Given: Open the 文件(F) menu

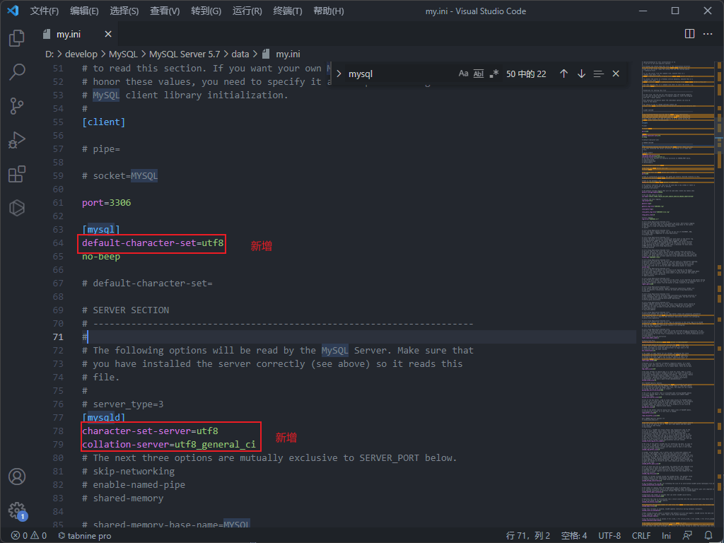Looking at the screenshot, I should 45,11.
